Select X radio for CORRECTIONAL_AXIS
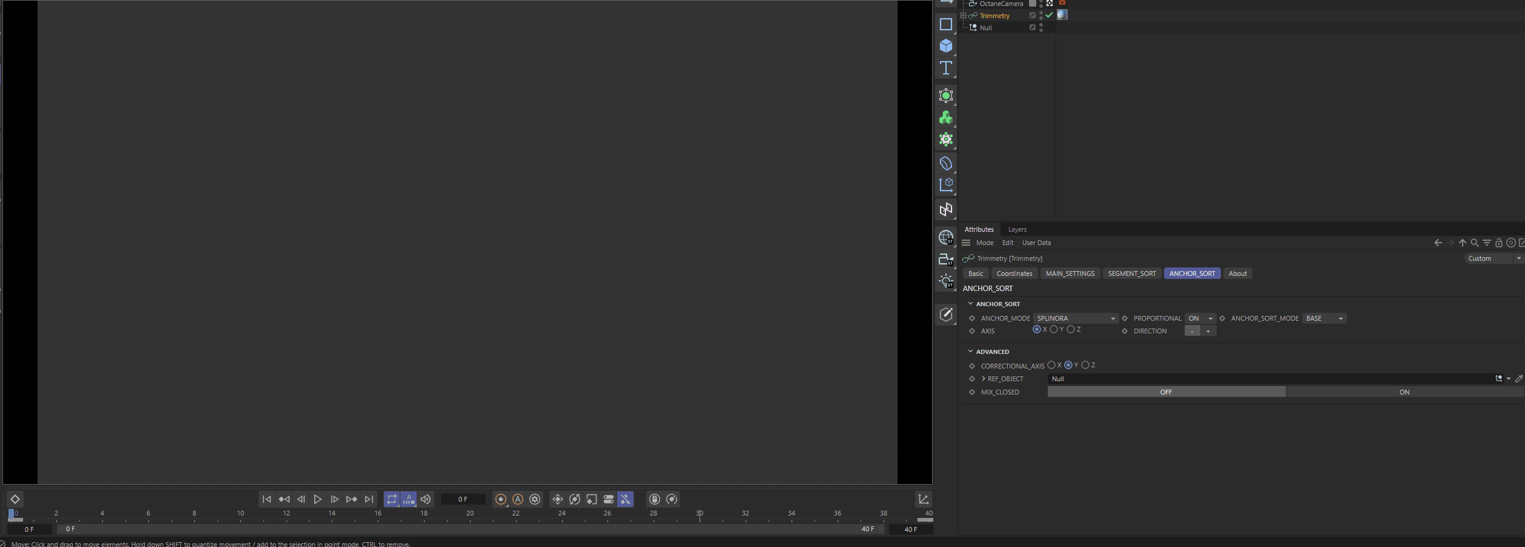This screenshot has width=1525, height=547. click(x=1051, y=365)
